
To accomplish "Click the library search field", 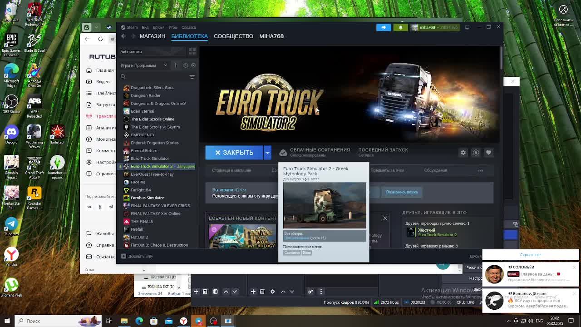I will pos(154,77).
